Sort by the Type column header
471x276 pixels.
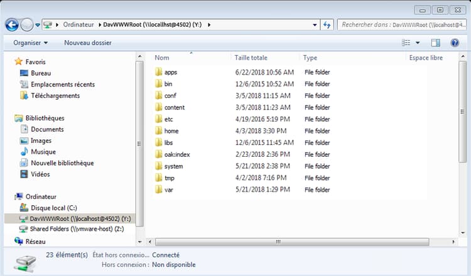(310, 58)
